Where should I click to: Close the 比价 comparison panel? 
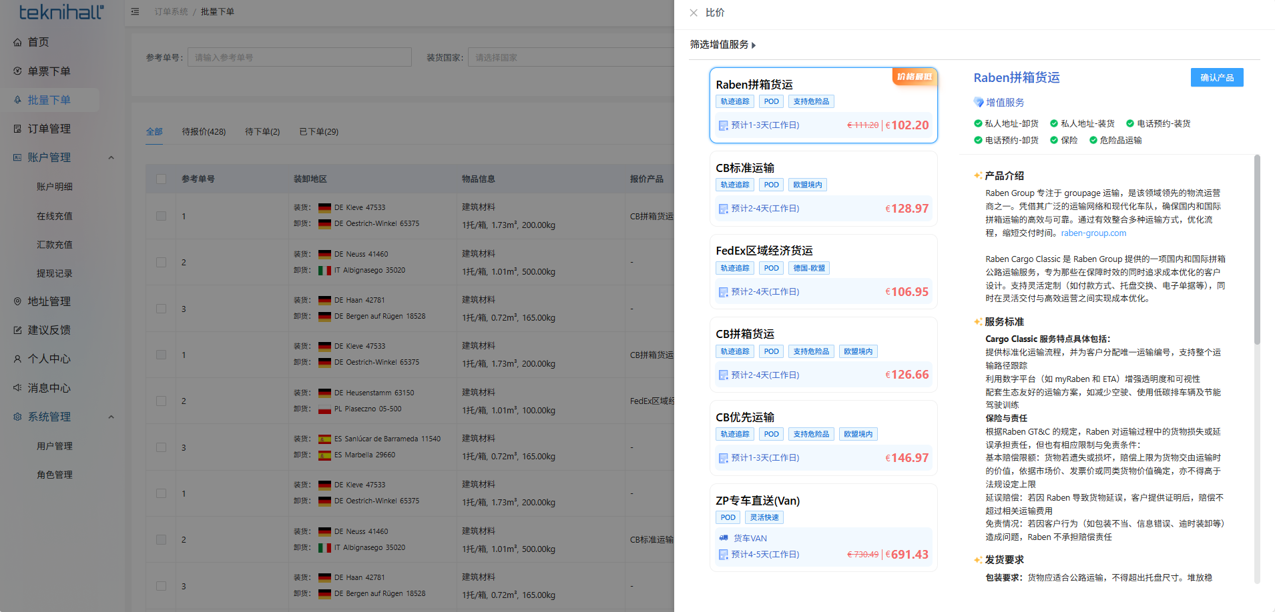(x=694, y=13)
